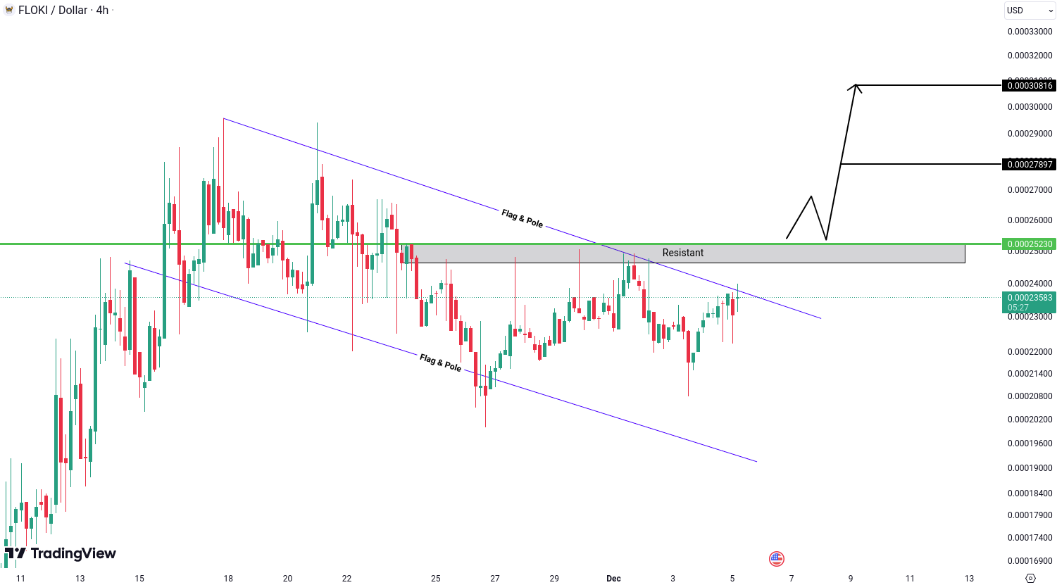The width and height of the screenshot is (1057, 585).
Task: Click the 0.00030000 price axis value
Action: [1030, 107]
